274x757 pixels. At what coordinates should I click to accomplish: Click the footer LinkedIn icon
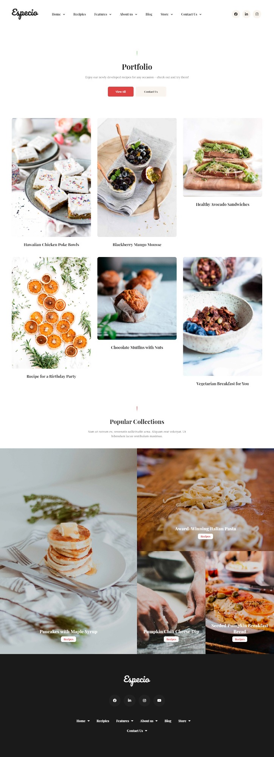click(x=129, y=700)
